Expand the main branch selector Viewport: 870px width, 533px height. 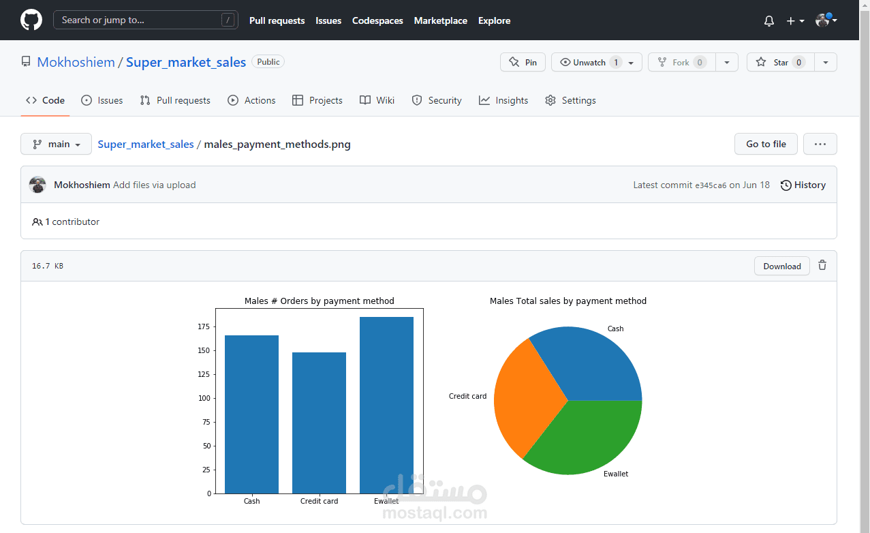57,144
